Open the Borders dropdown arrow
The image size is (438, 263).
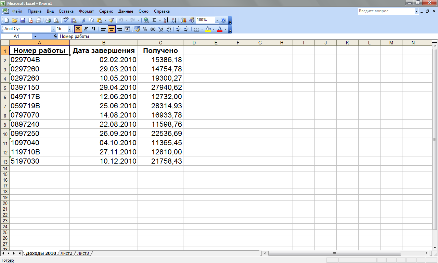(x=202, y=29)
